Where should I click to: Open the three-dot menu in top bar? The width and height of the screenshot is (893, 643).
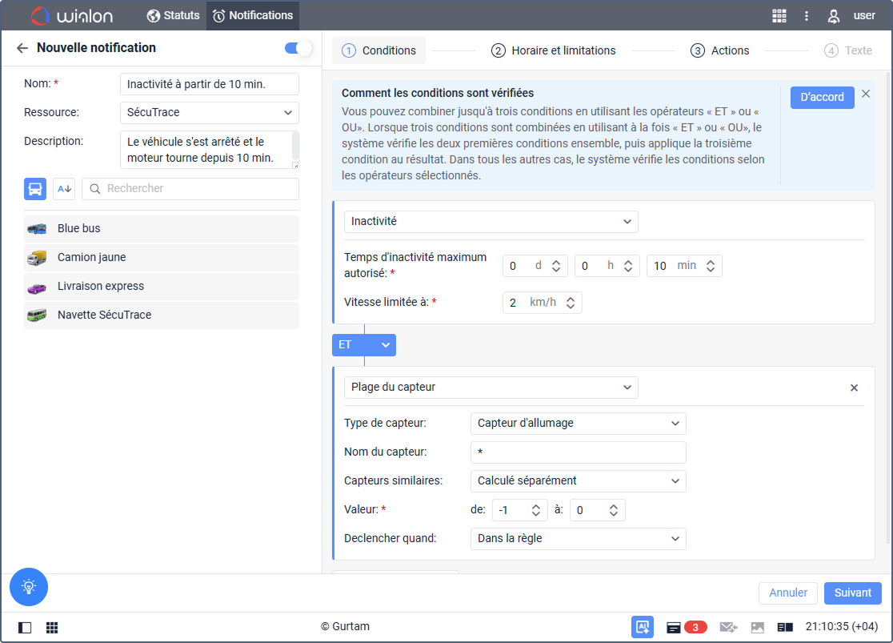coord(807,16)
